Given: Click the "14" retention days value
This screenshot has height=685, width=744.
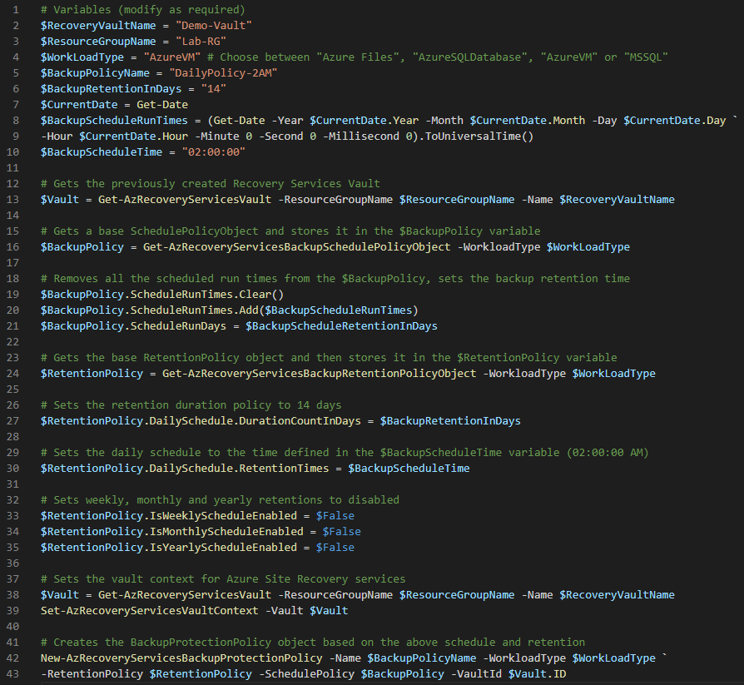Looking at the screenshot, I should (214, 89).
